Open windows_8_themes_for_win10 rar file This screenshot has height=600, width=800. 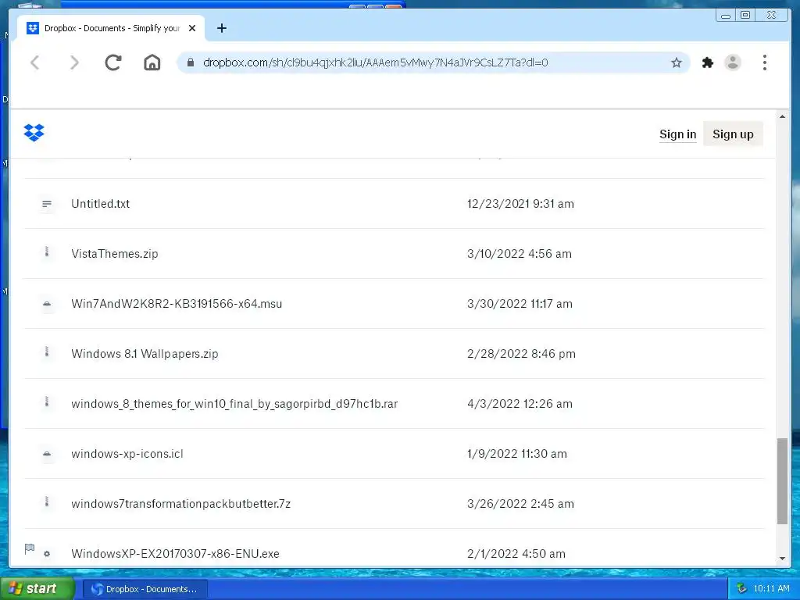[x=234, y=404]
